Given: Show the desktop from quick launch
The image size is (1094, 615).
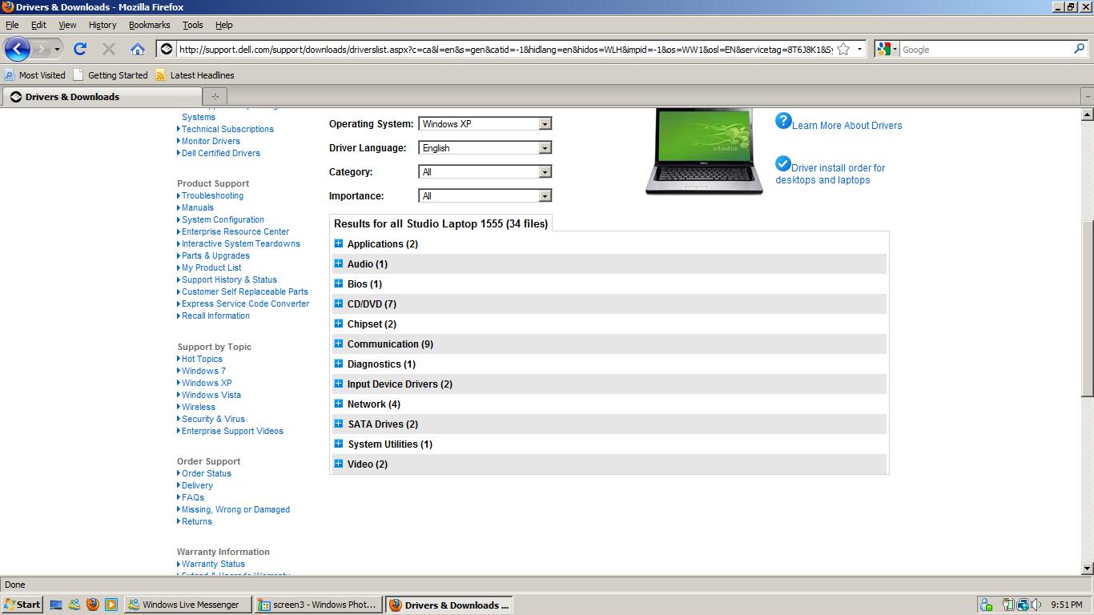Looking at the screenshot, I should click(x=56, y=605).
